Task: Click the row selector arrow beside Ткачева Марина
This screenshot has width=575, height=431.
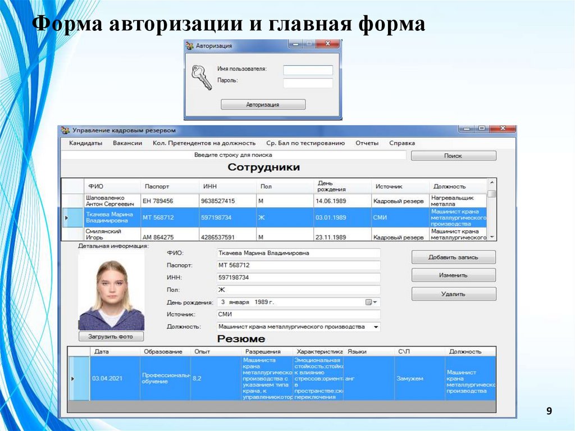Action: [68, 217]
